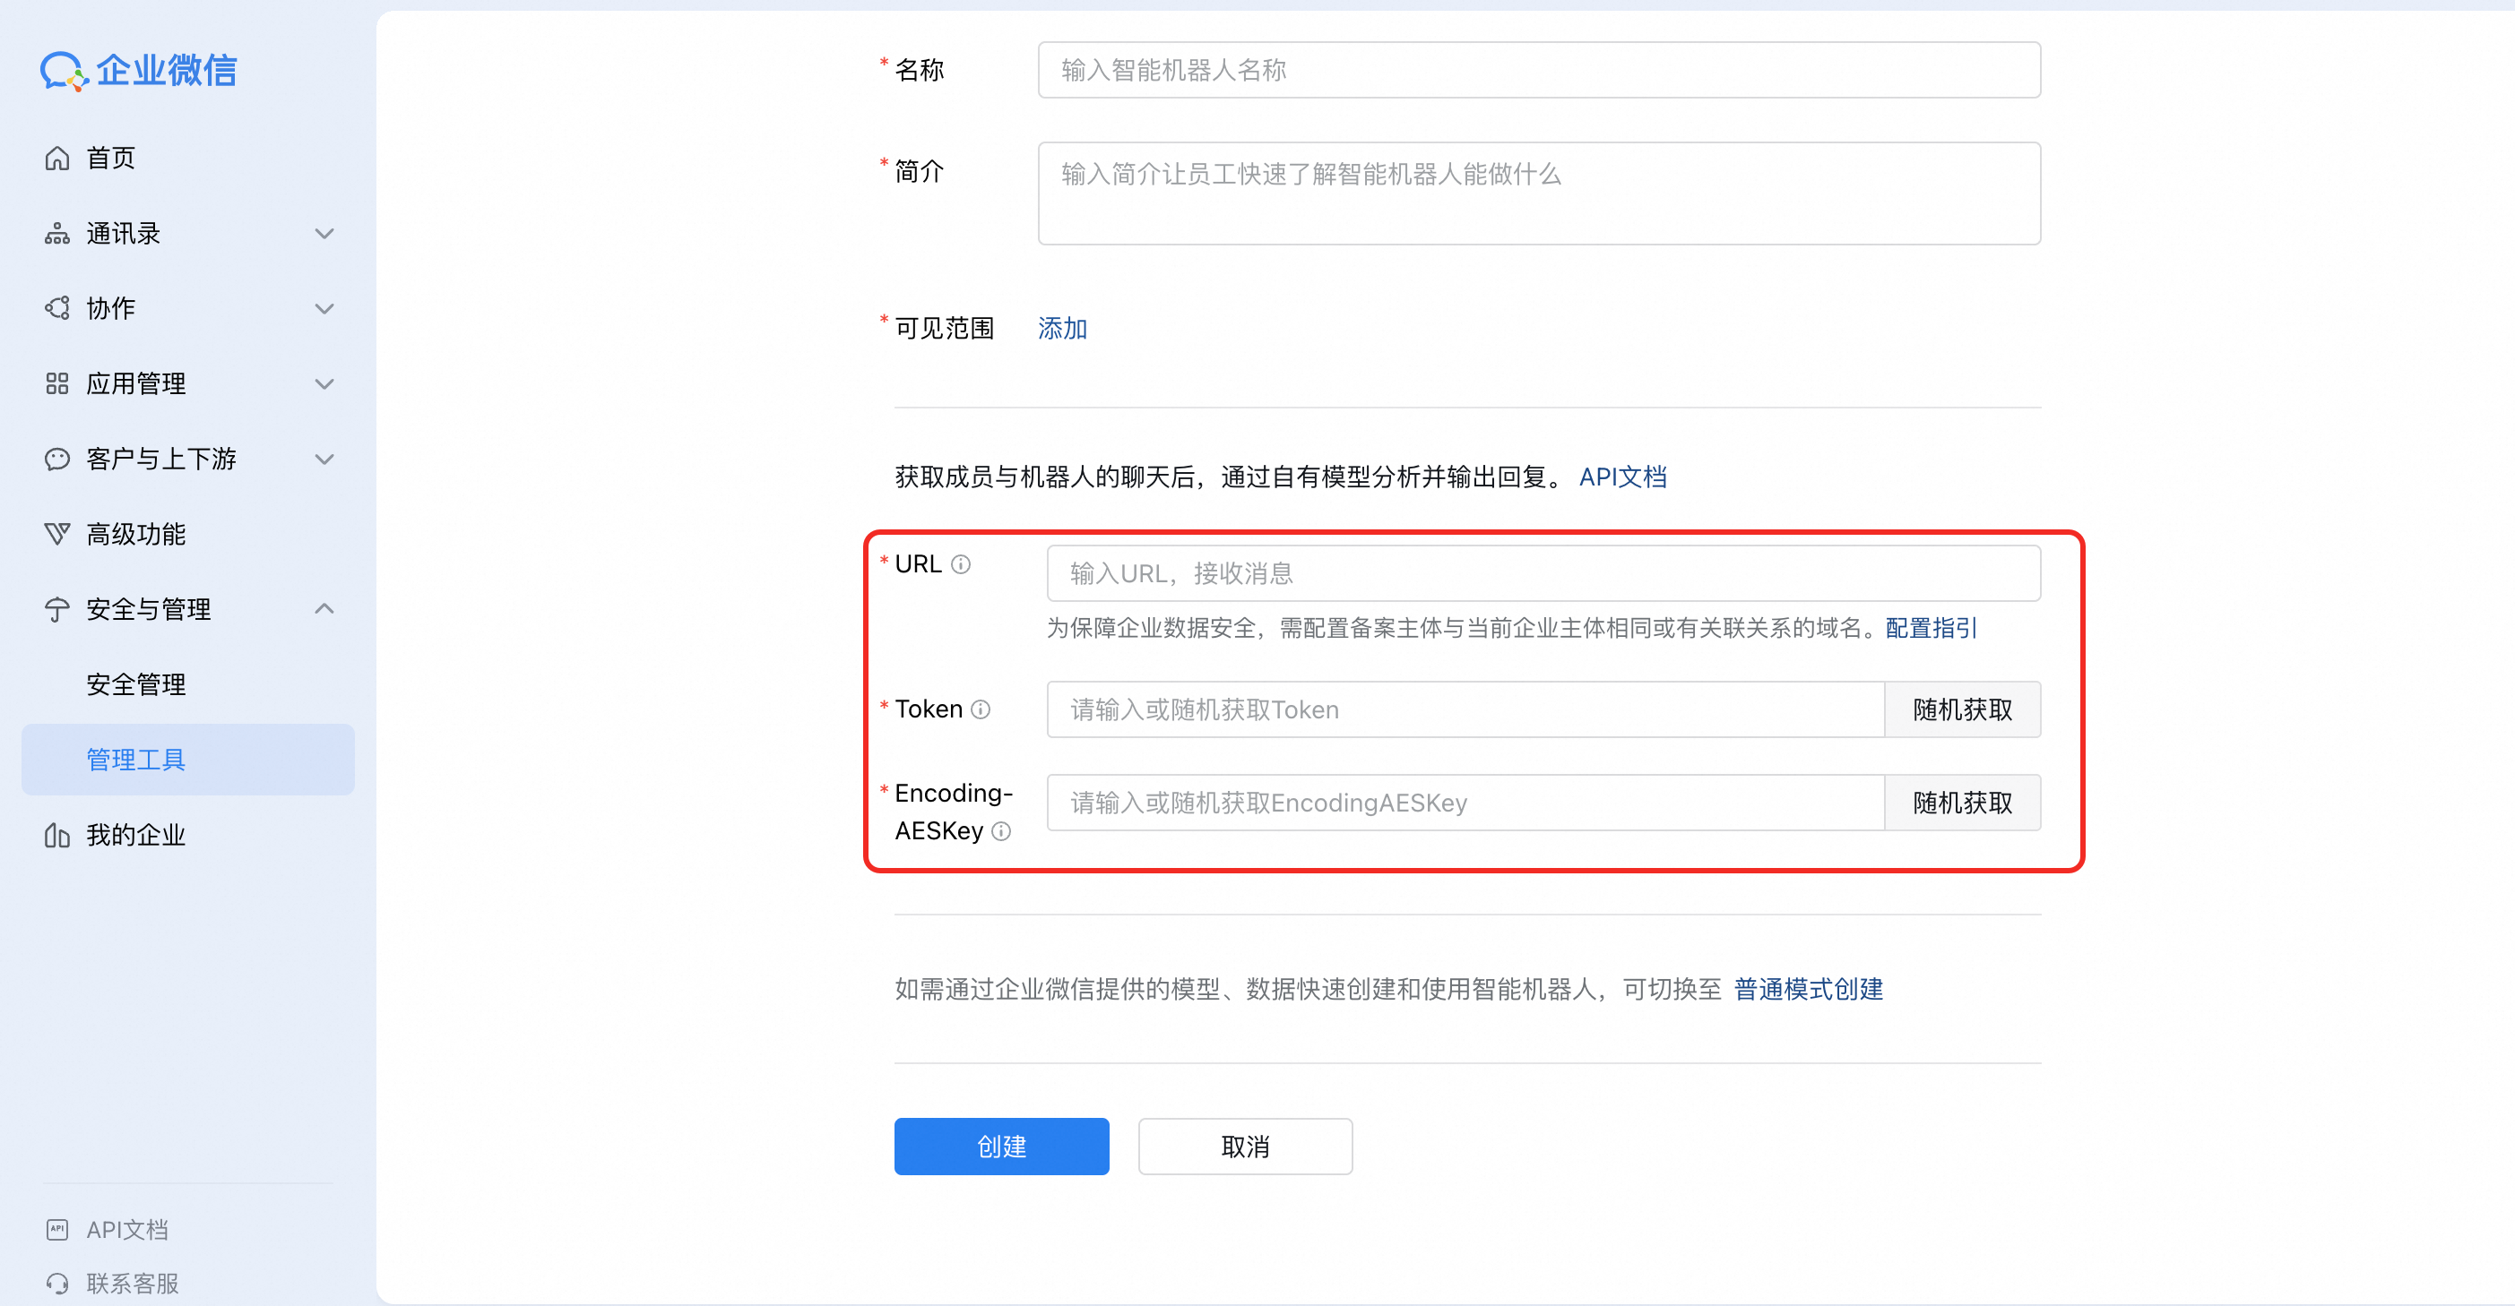Viewport: 2515px width, 1306px height.
Task: Expand the 通讯录 menu chevron
Action: [324, 233]
